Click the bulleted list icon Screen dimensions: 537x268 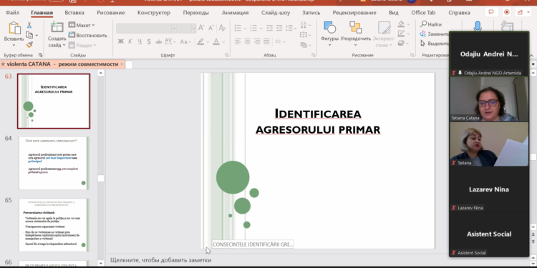pos(238,28)
